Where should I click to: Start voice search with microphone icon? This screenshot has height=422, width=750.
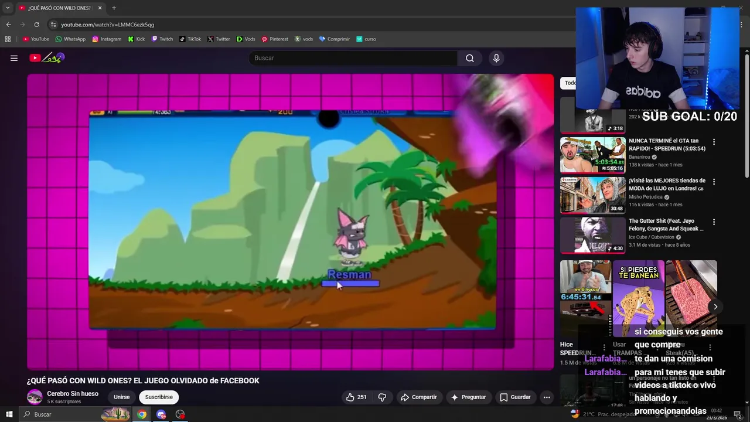(x=496, y=58)
